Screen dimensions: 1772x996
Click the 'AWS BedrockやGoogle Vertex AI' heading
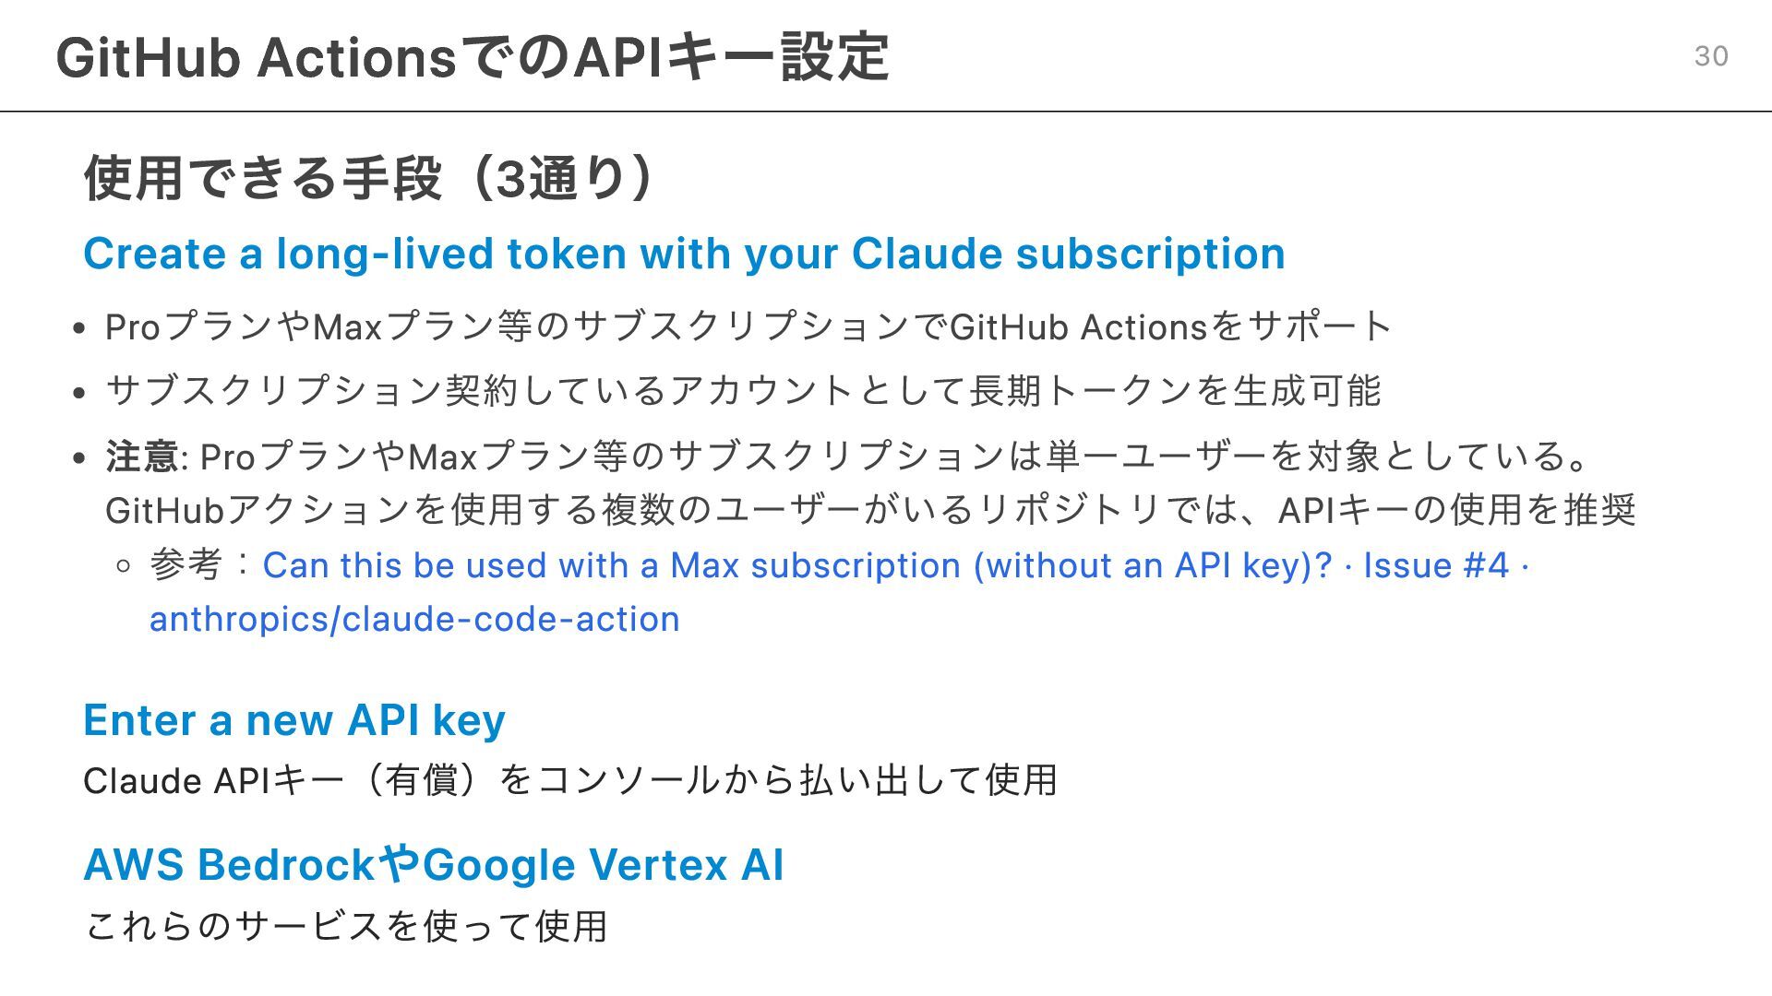pyautogui.click(x=434, y=865)
